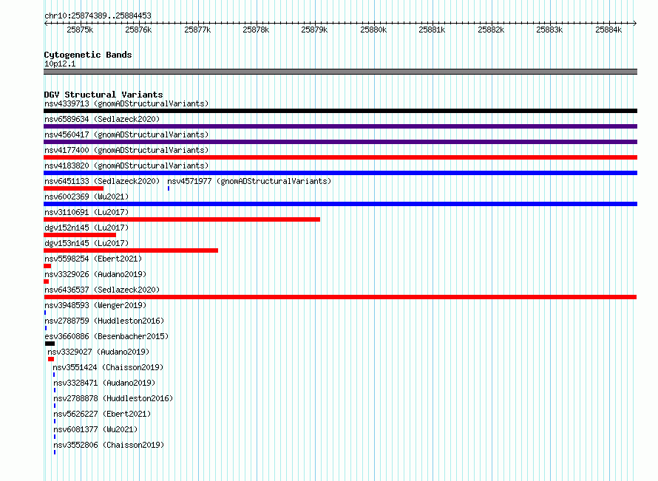Click the nsv3329027 (Audano2019) label
The image size is (658, 481).
[x=98, y=352]
